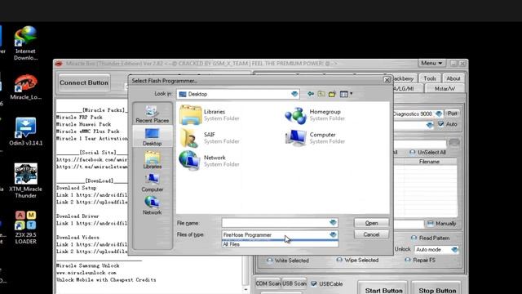Click the 'Miracle FRP Pack' log line
Image resolution: width=522 pixels, height=294 pixels.
(79, 118)
